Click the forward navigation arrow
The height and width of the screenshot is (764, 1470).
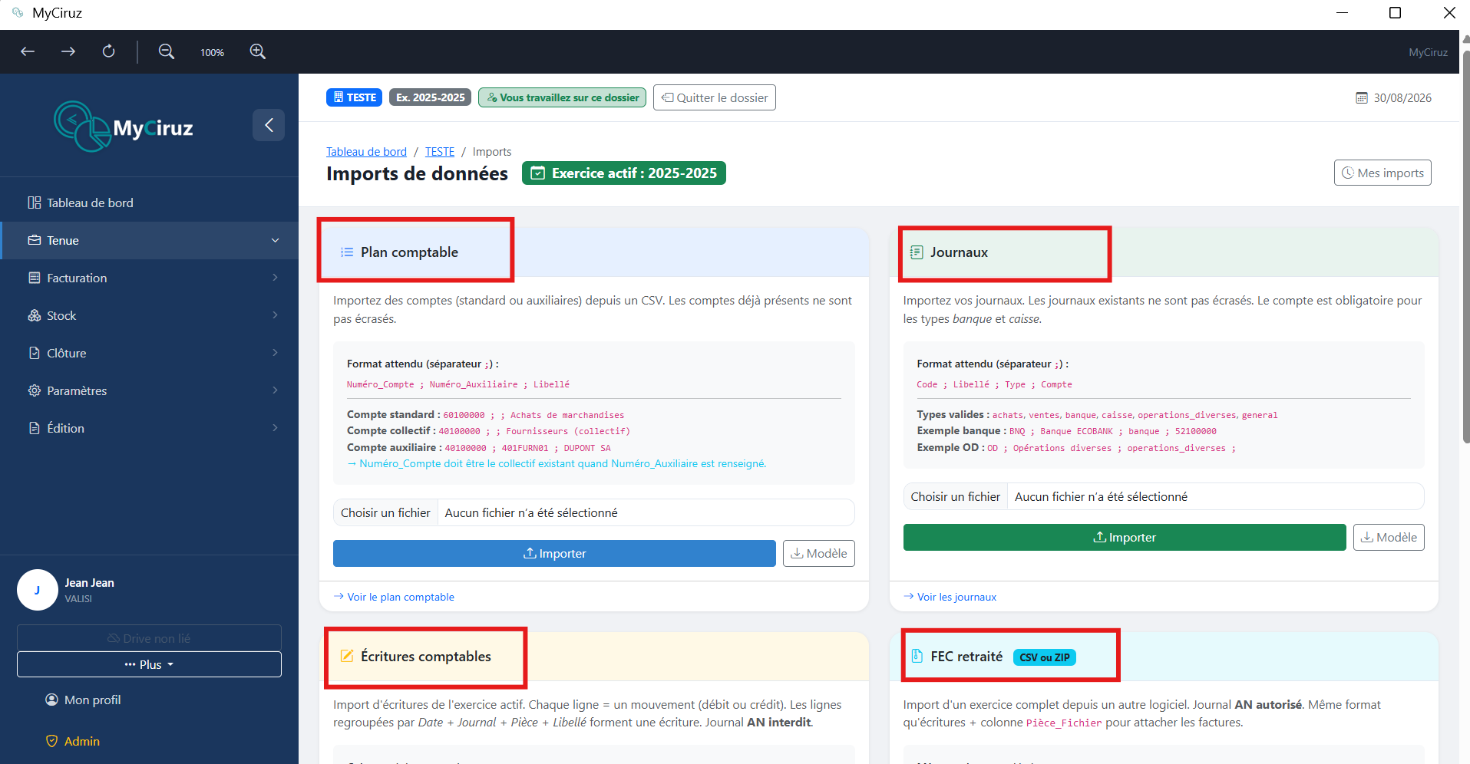[x=68, y=51]
